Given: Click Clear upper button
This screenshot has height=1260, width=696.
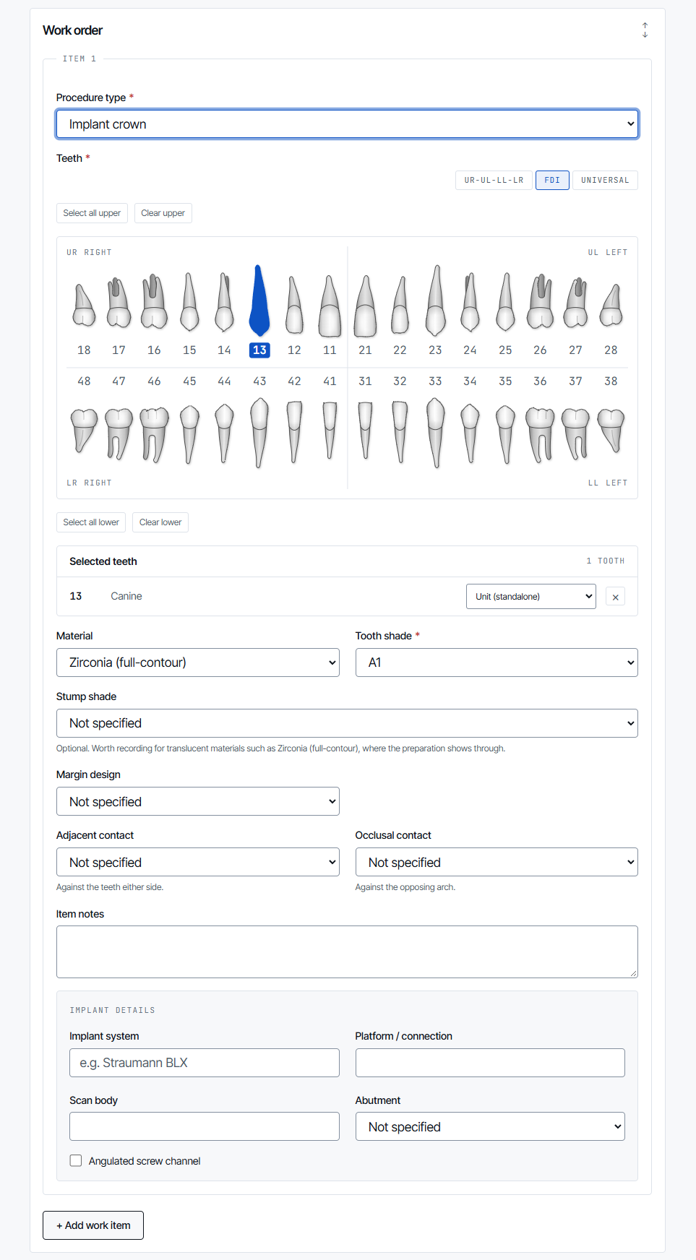Looking at the screenshot, I should [163, 213].
